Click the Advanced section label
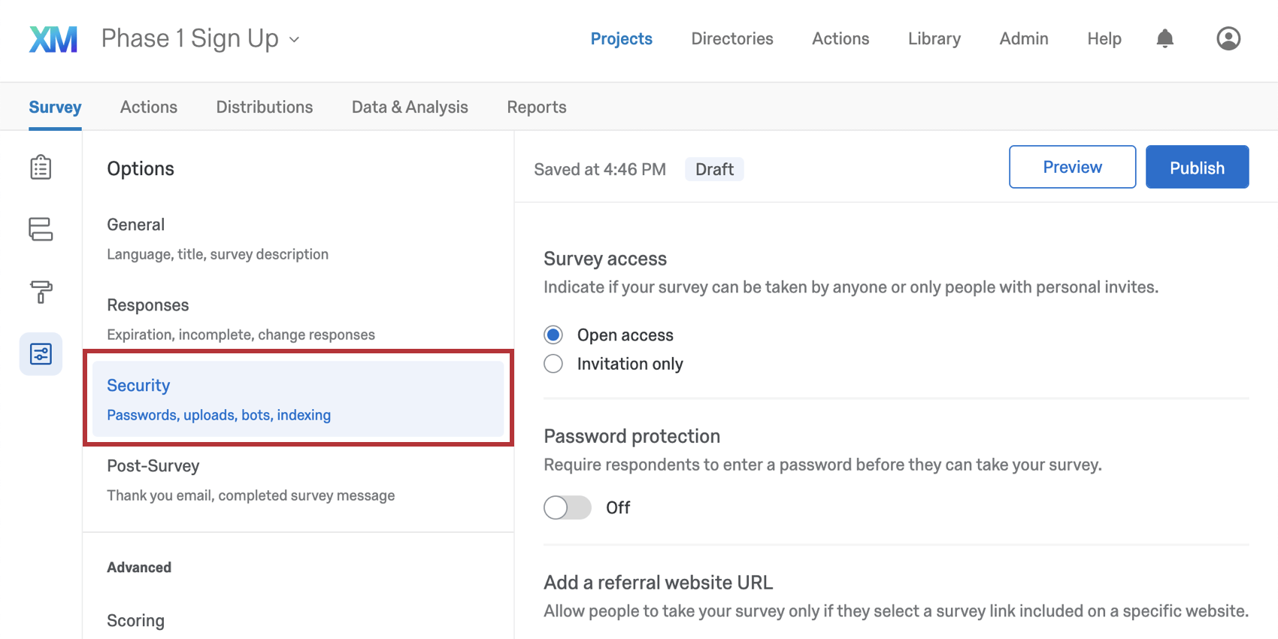Viewport: 1278px width, 639px height. 139,568
